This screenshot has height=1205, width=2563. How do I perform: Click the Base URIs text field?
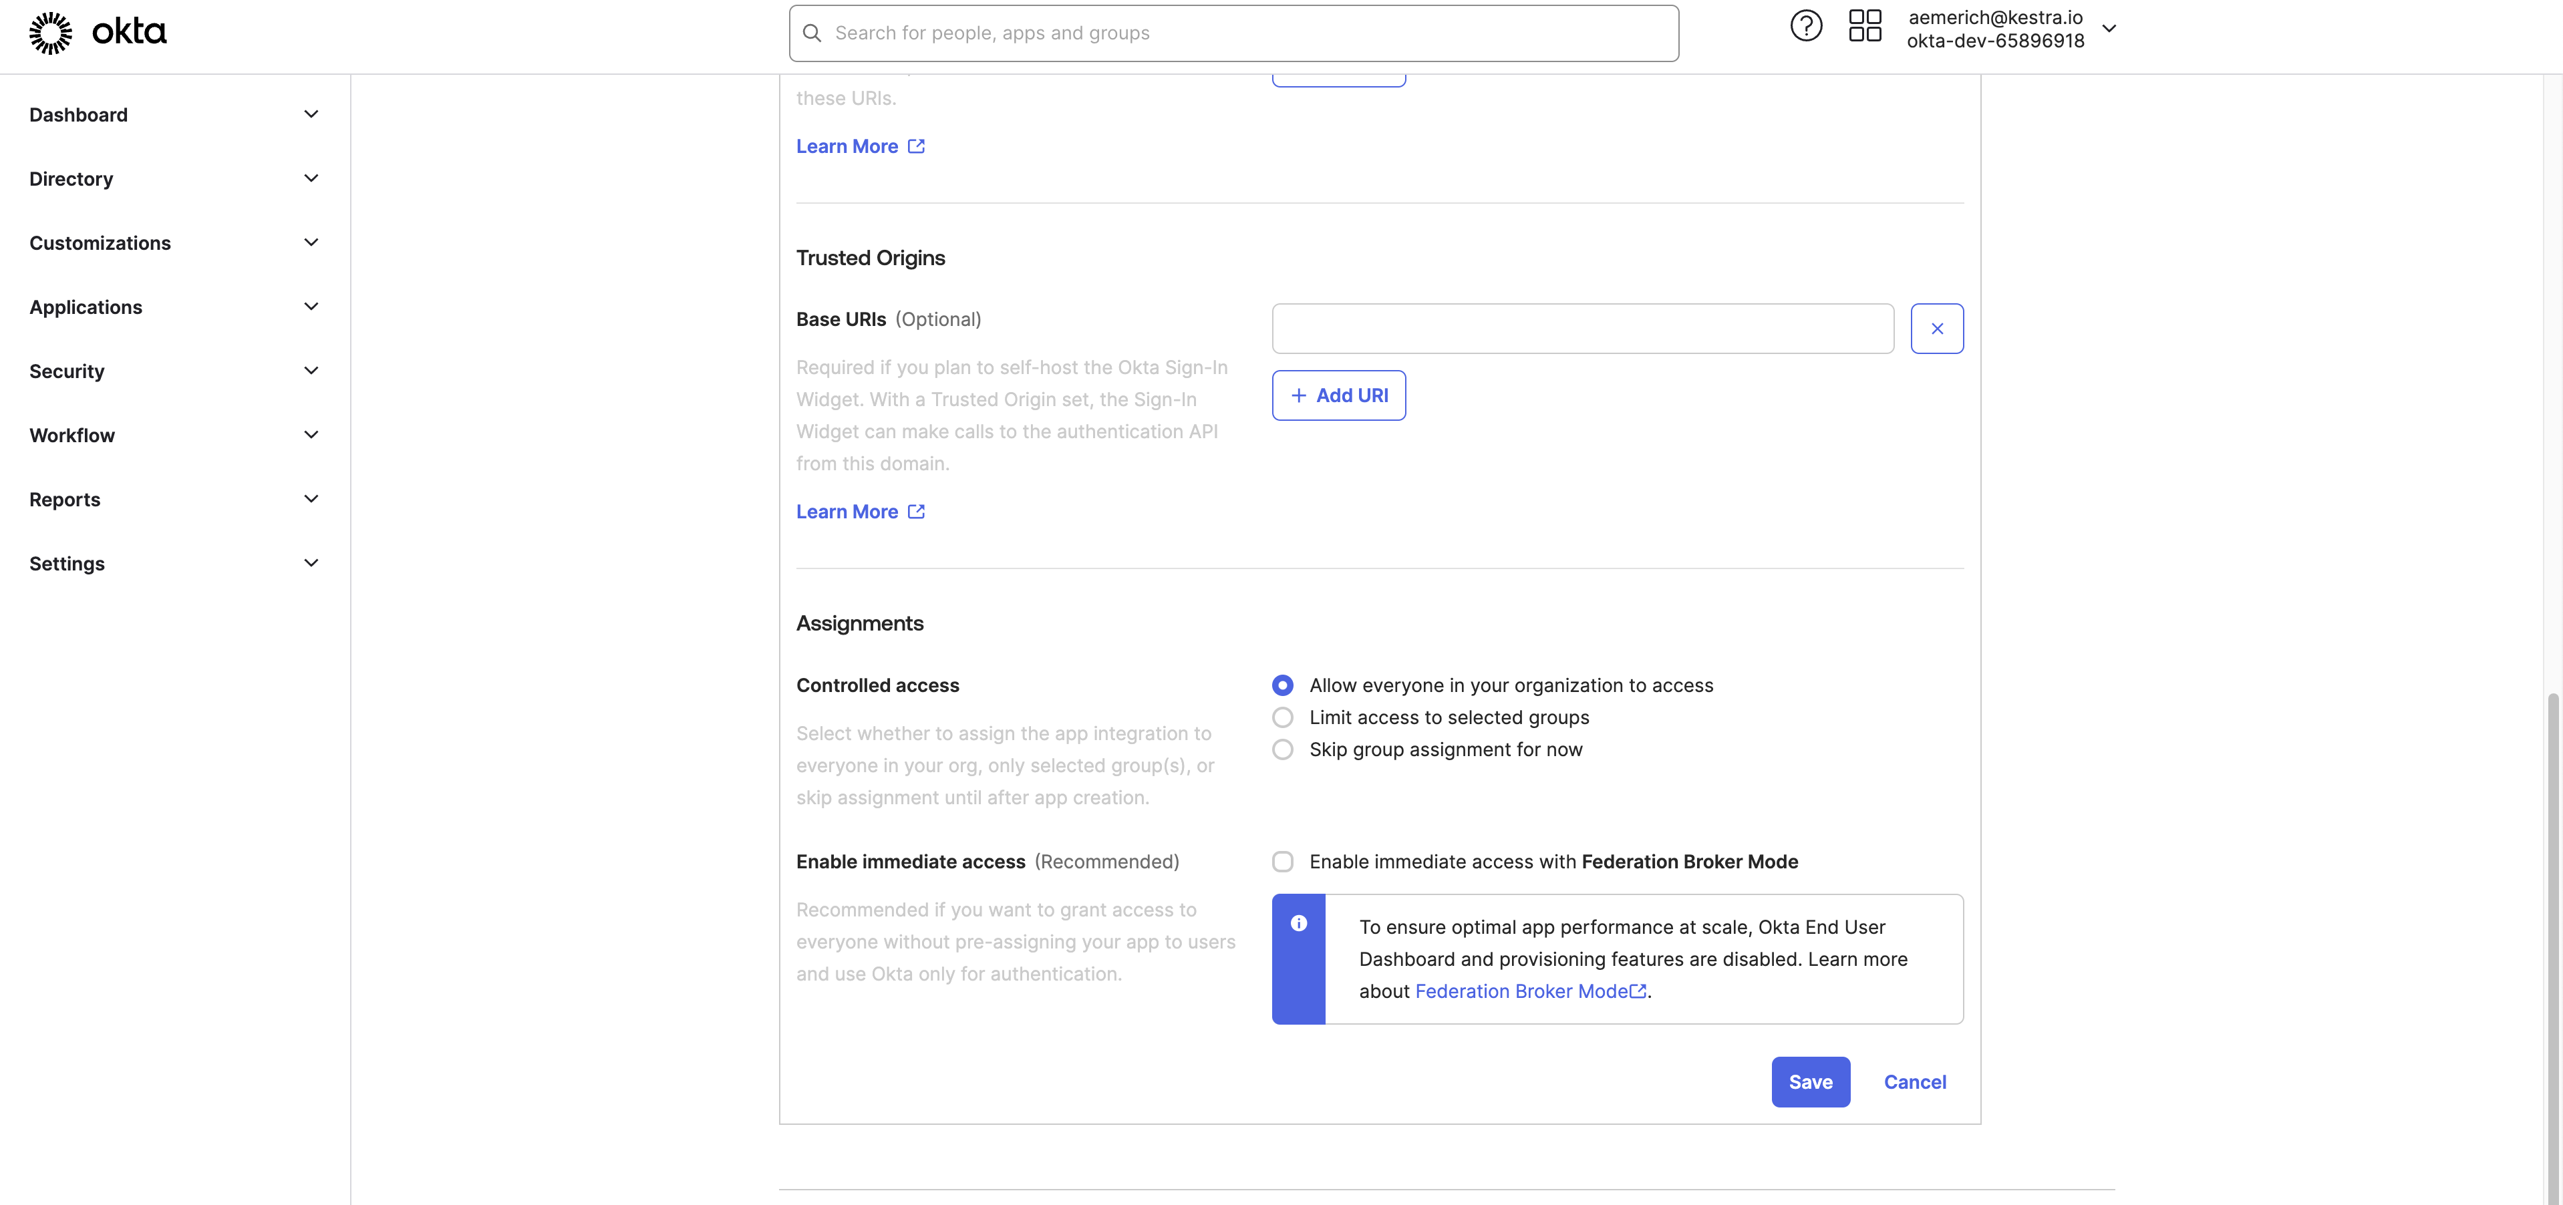(x=1582, y=329)
